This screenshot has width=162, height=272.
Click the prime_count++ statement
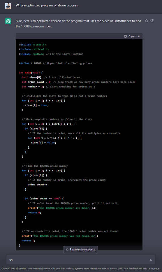(38, 185)
